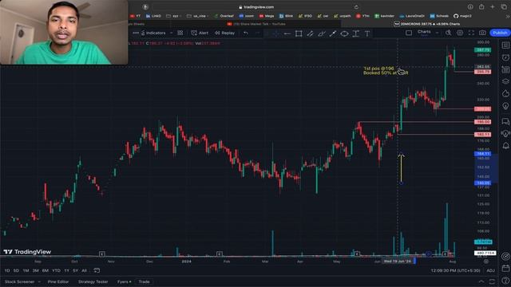Click the TradingView logo on chart

(27, 252)
